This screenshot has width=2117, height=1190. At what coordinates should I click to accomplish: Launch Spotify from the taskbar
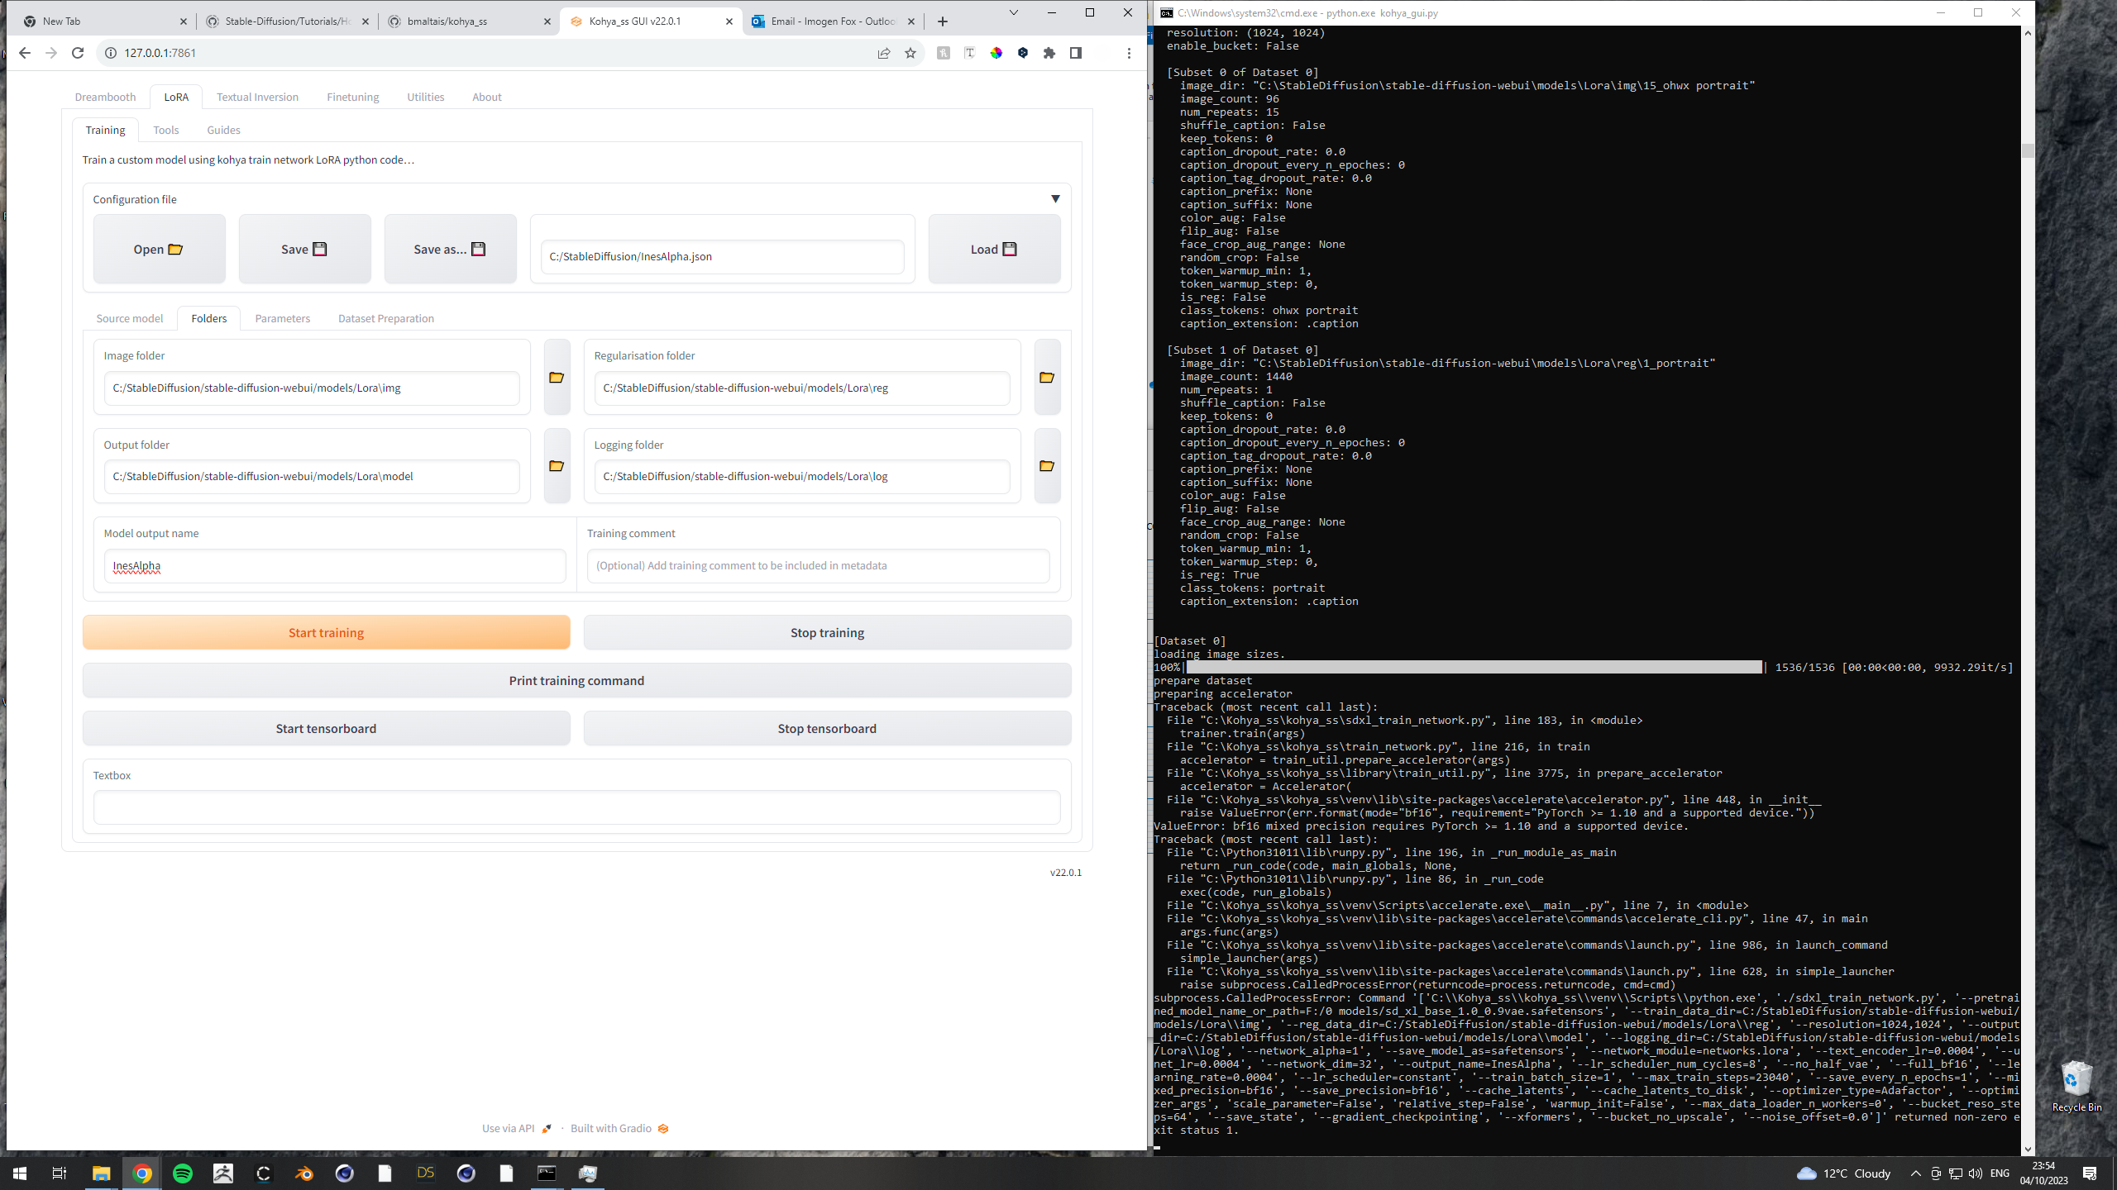pyautogui.click(x=184, y=1173)
